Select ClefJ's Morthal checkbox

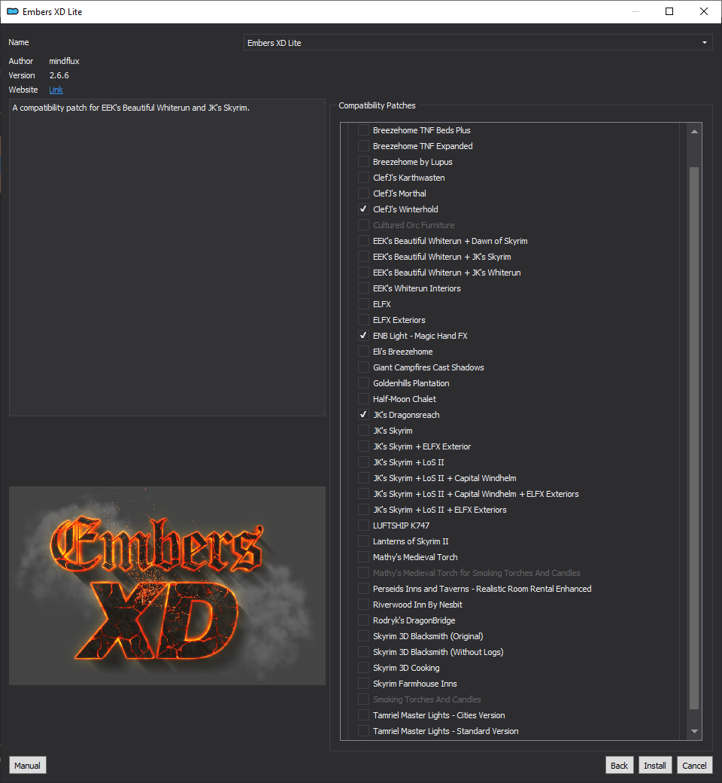point(364,193)
